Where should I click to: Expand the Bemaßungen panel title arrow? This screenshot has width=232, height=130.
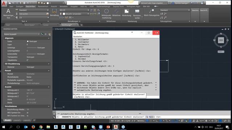tap(80, 21)
